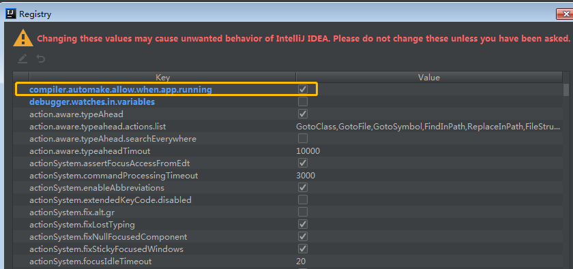The width and height of the screenshot is (573, 269).
Task: Toggle action.aware.typeAhead checkbox
Action: click(x=303, y=114)
